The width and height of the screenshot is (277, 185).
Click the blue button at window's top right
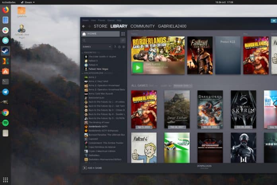[x=274, y=21]
